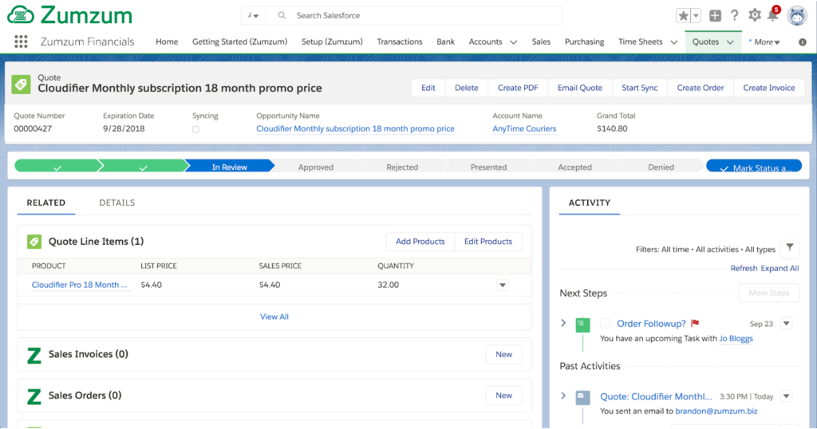Toggle the Syncing checkbox
This screenshot has height=429, width=817.
click(x=196, y=129)
